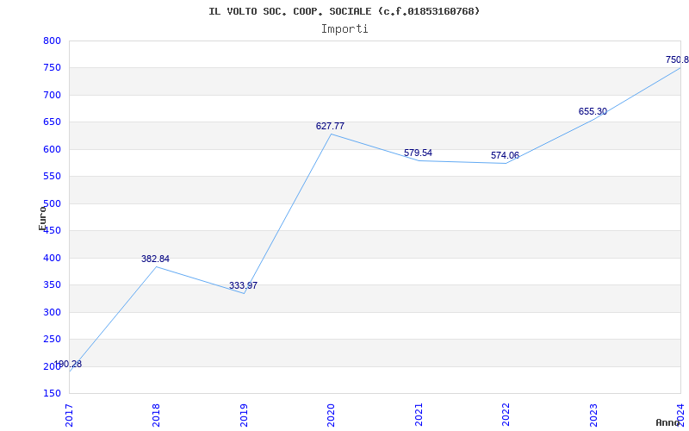Click the 250 y-axis tick label

tap(52, 339)
